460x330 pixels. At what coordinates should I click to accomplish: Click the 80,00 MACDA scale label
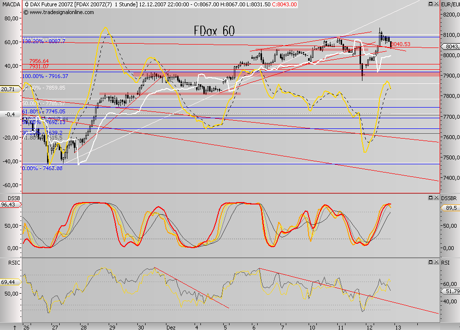tap(12, 18)
